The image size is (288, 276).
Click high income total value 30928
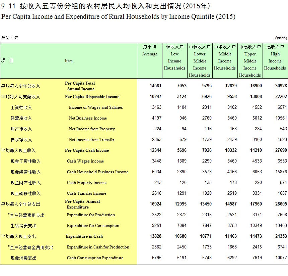click(281, 86)
